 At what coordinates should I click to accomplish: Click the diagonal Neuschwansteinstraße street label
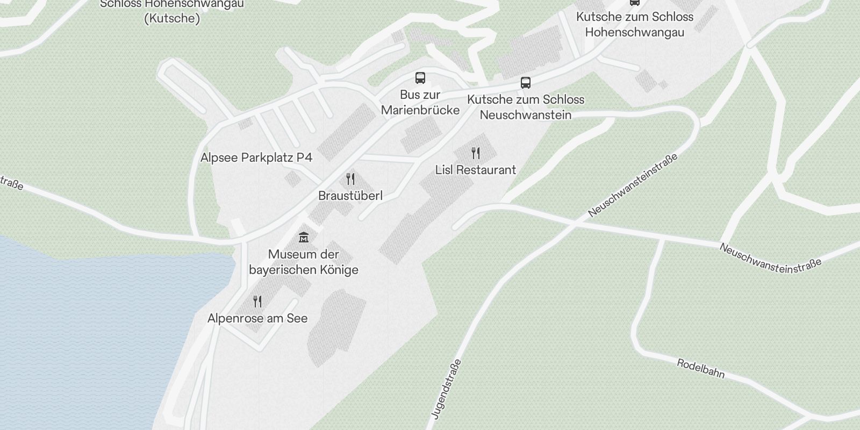[x=633, y=185]
